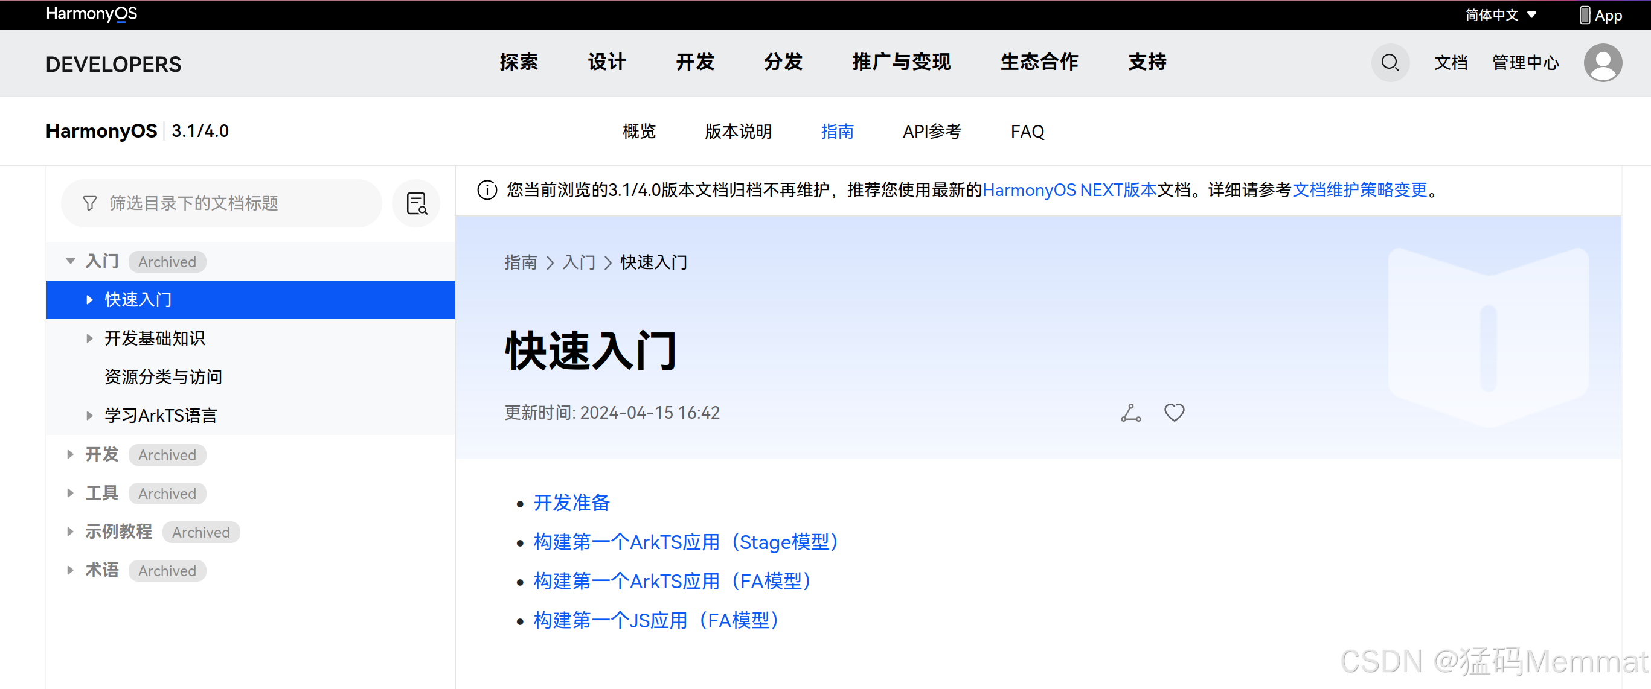This screenshot has height=689, width=1651.
Task: Expand the 工具 Archived section
Action: tap(71, 493)
